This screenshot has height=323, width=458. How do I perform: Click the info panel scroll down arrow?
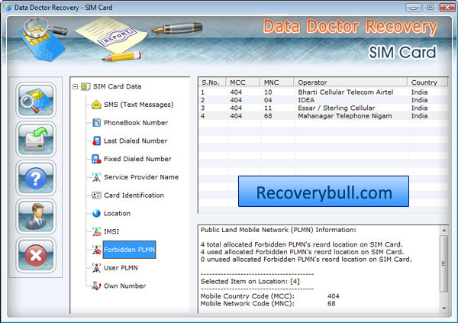click(x=443, y=308)
